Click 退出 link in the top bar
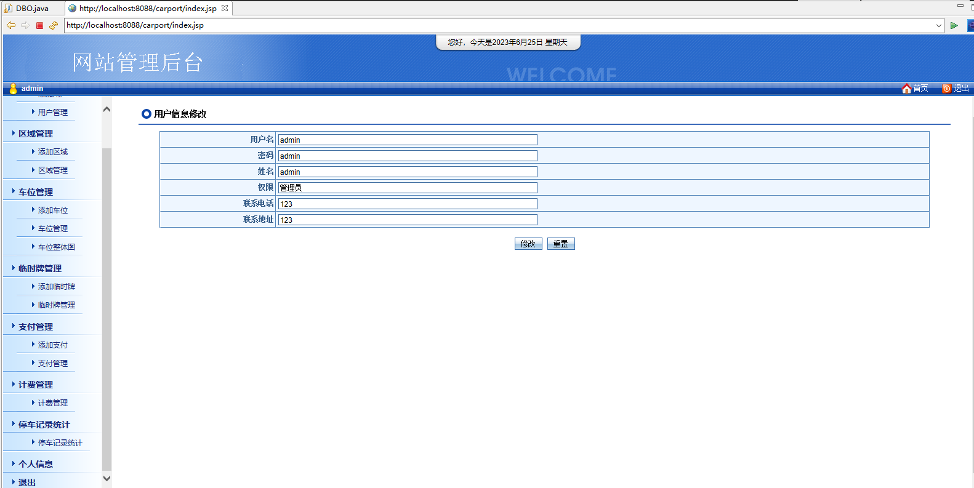The width and height of the screenshot is (974, 488). click(961, 89)
